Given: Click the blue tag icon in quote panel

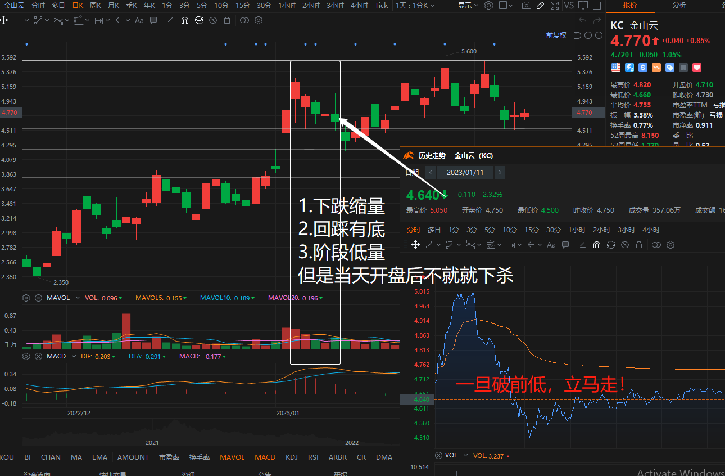Looking at the screenshot, I should [x=670, y=68].
